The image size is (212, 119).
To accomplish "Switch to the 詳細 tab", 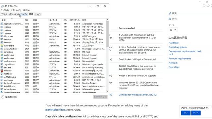I will tap(31, 14).
